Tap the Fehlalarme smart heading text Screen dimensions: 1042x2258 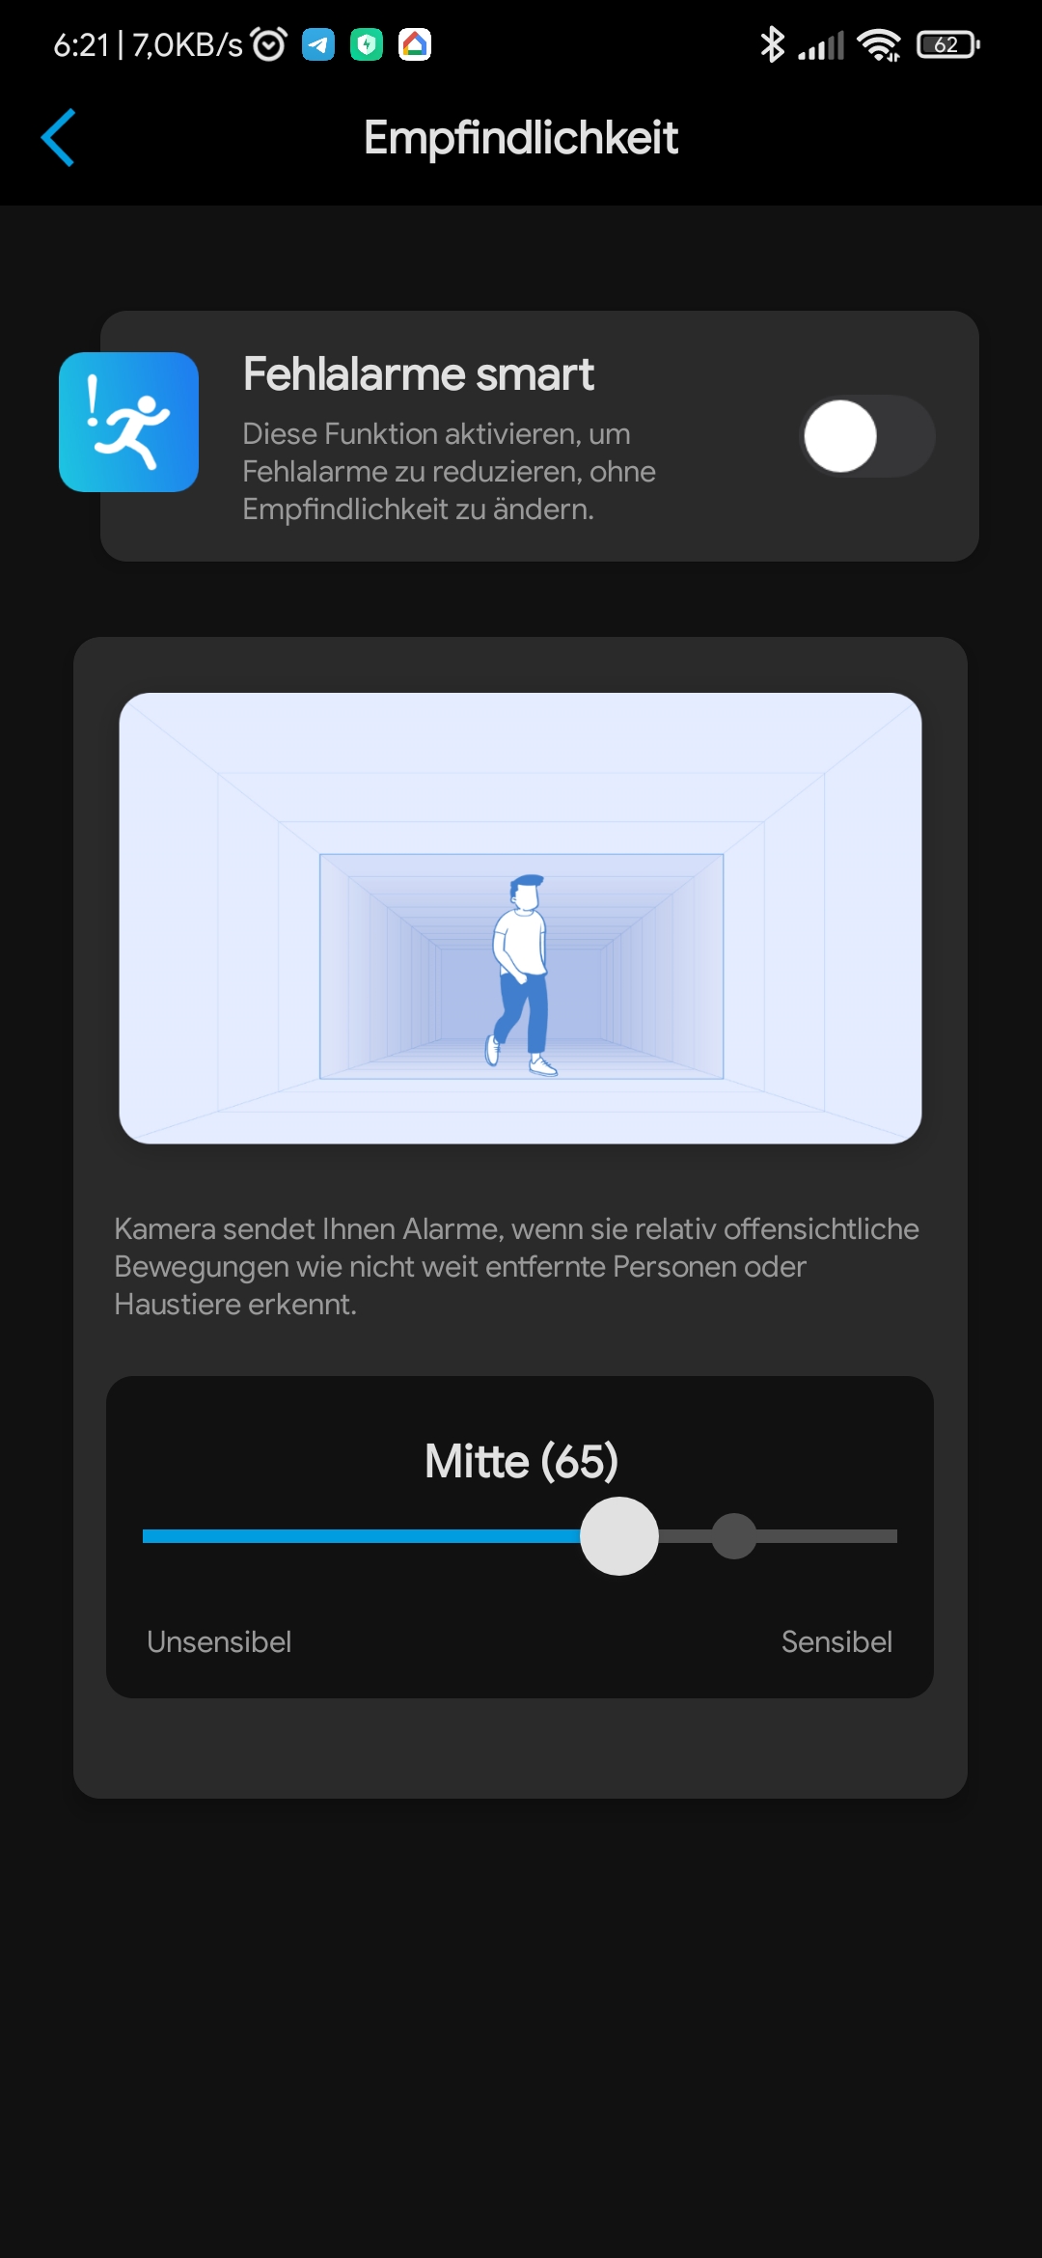click(418, 373)
